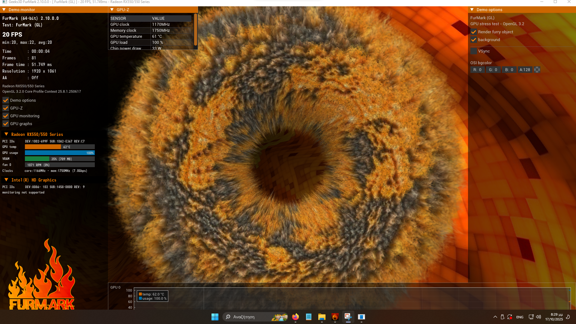This screenshot has height=324, width=576.
Task: Open the Notepad taskbar icon
Action: [x=309, y=317]
